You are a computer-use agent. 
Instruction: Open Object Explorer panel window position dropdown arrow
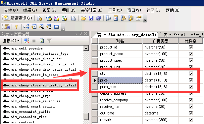click(76, 34)
